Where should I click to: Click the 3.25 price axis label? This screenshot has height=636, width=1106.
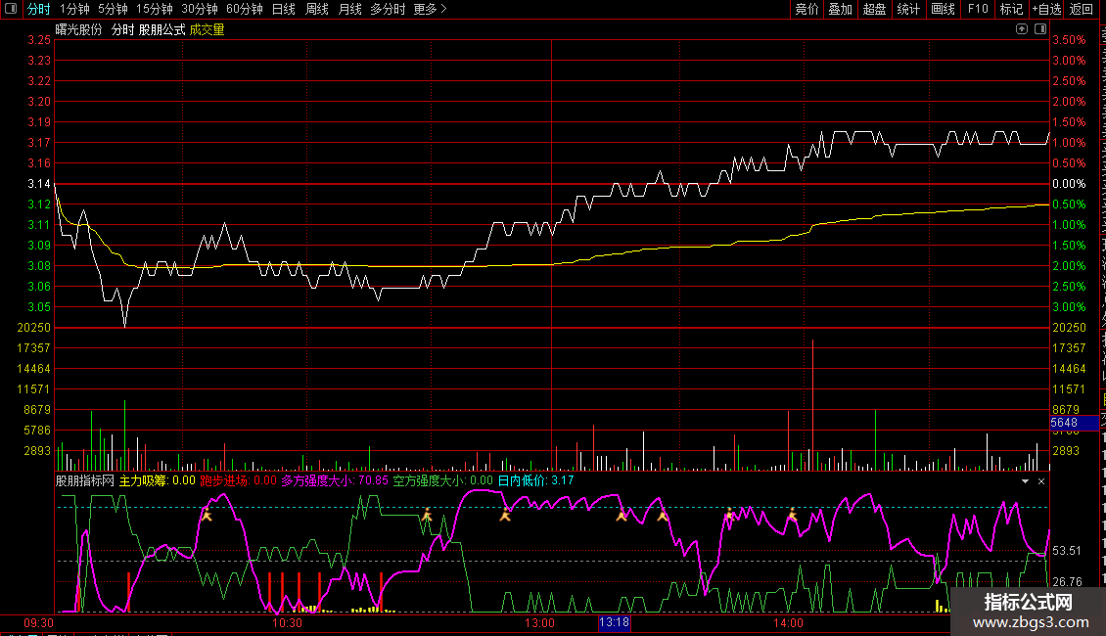[x=39, y=40]
